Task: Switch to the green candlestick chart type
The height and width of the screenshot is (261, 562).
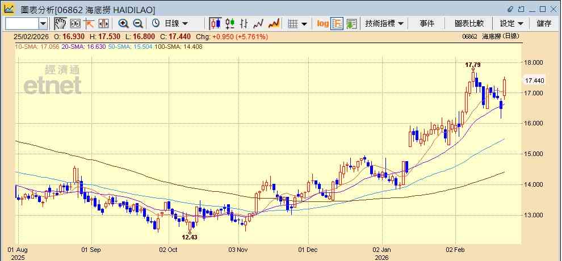Action: click(x=230, y=24)
